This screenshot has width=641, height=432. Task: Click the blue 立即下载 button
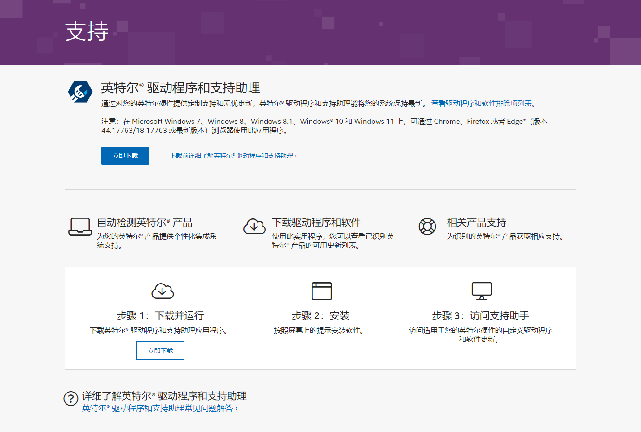click(x=125, y=155)
